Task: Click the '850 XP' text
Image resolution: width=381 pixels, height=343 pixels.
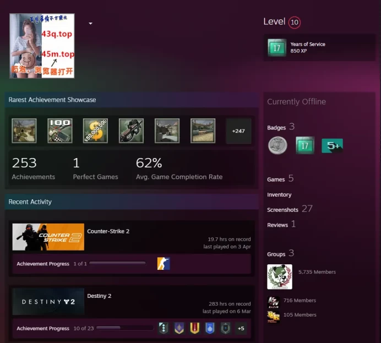Action: click(298, 51)
